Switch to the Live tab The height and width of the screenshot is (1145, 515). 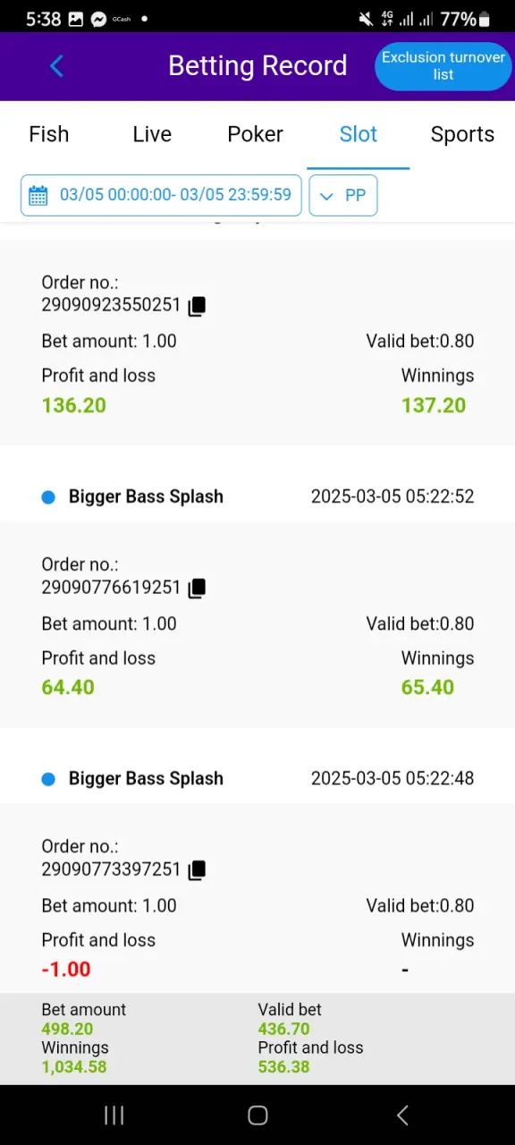(152, 134)
